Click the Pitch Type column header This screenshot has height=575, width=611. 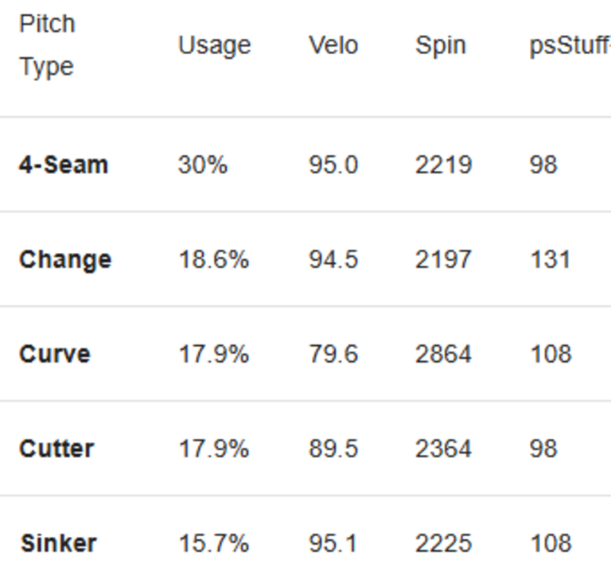click(x=47, y=45)
